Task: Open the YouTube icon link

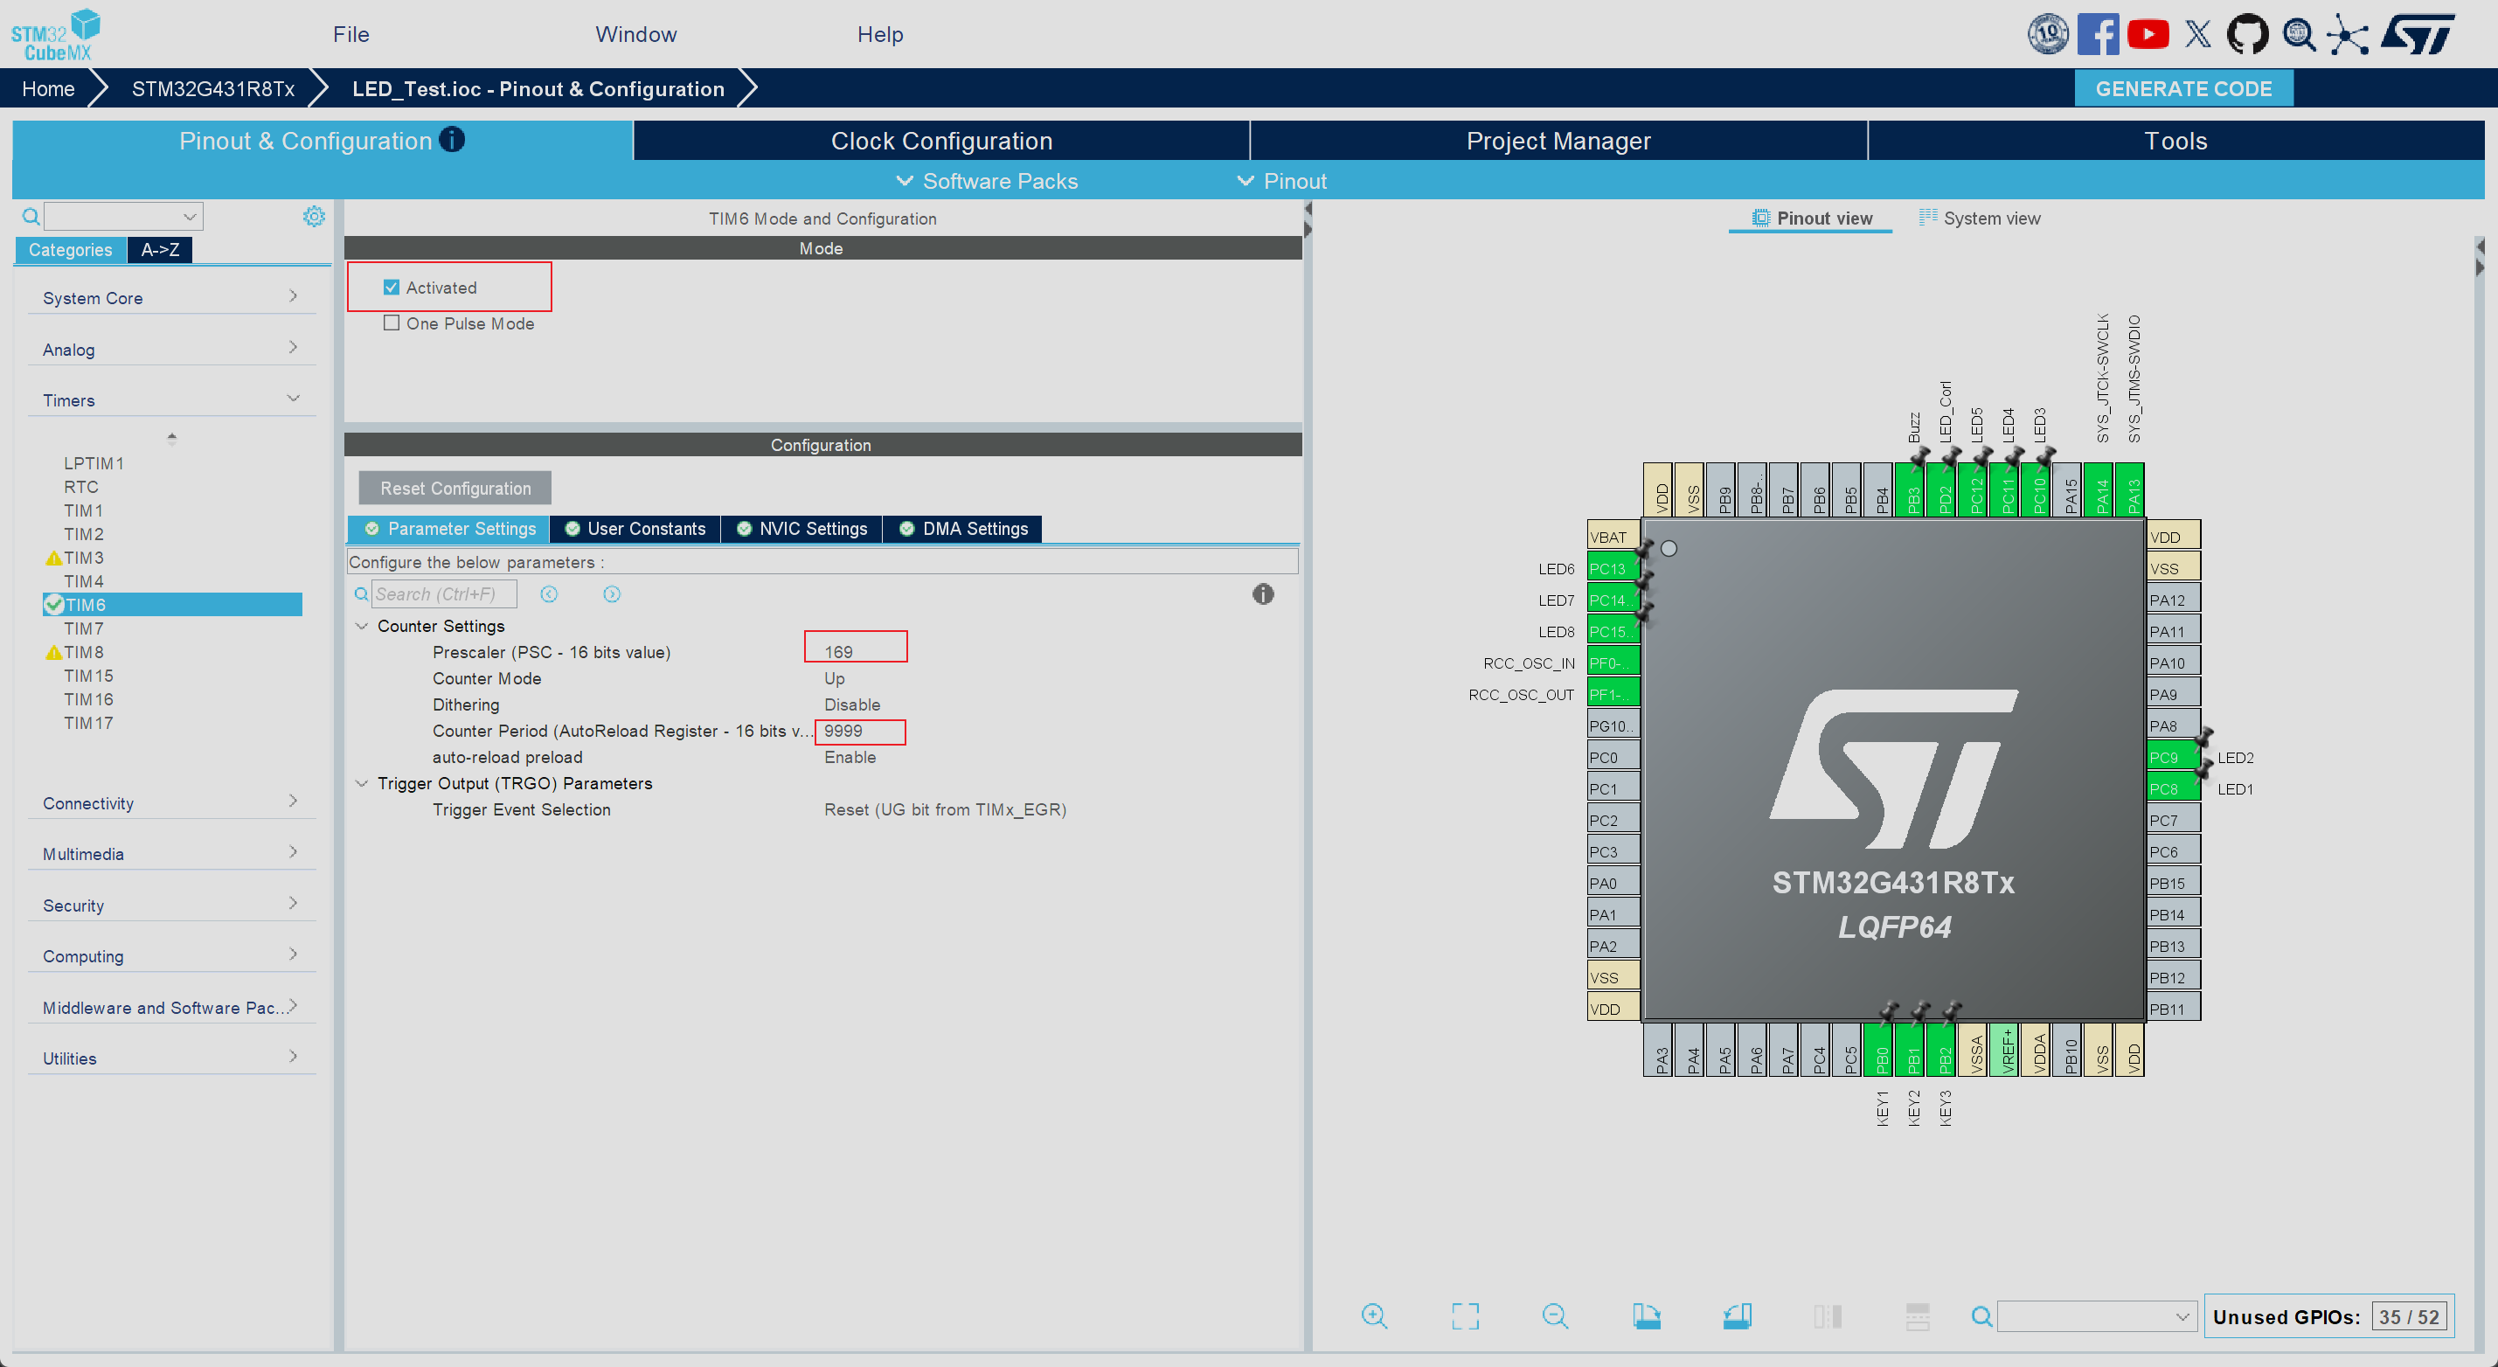Action: [2148, 35]
